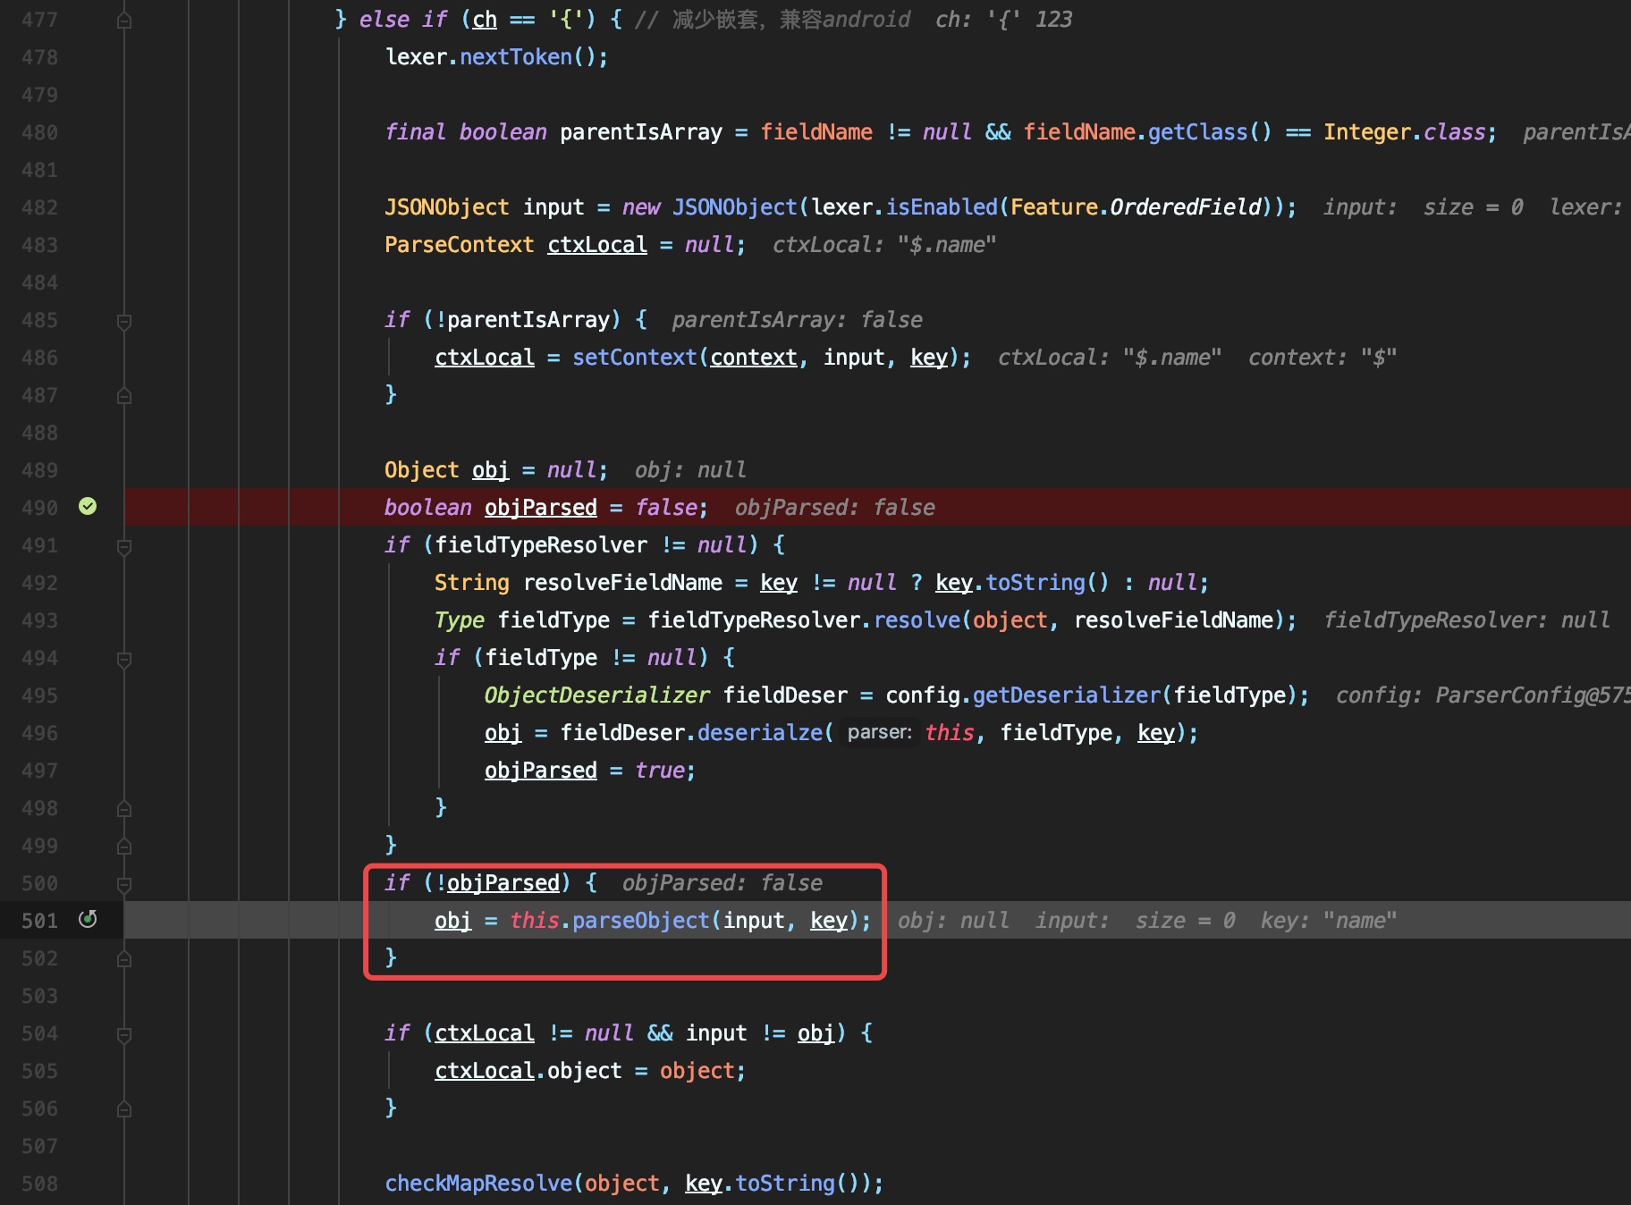1631x1205 pixels.
Task: Click the checkMapResolve call on line 508
Action: coord(479,1184)
